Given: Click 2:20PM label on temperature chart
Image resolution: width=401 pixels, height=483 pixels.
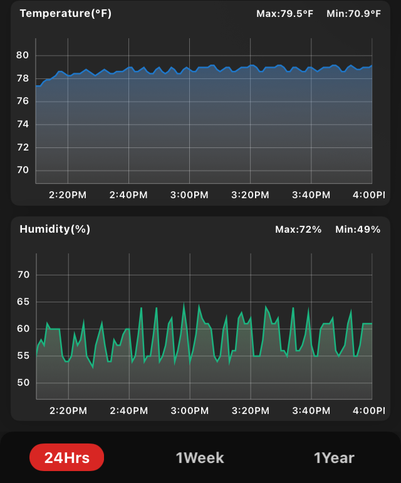Looking at the screenshot, I should (68, 195).
